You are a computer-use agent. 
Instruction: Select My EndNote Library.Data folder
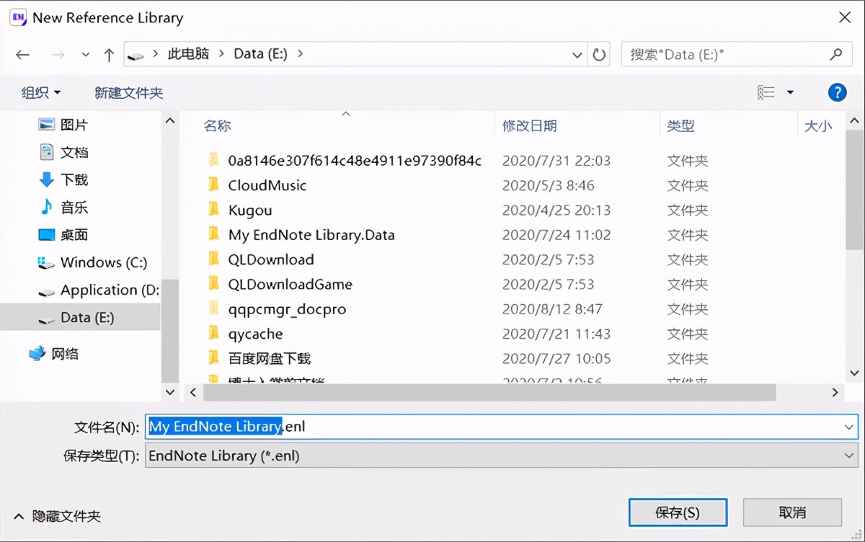coord(311,234)
